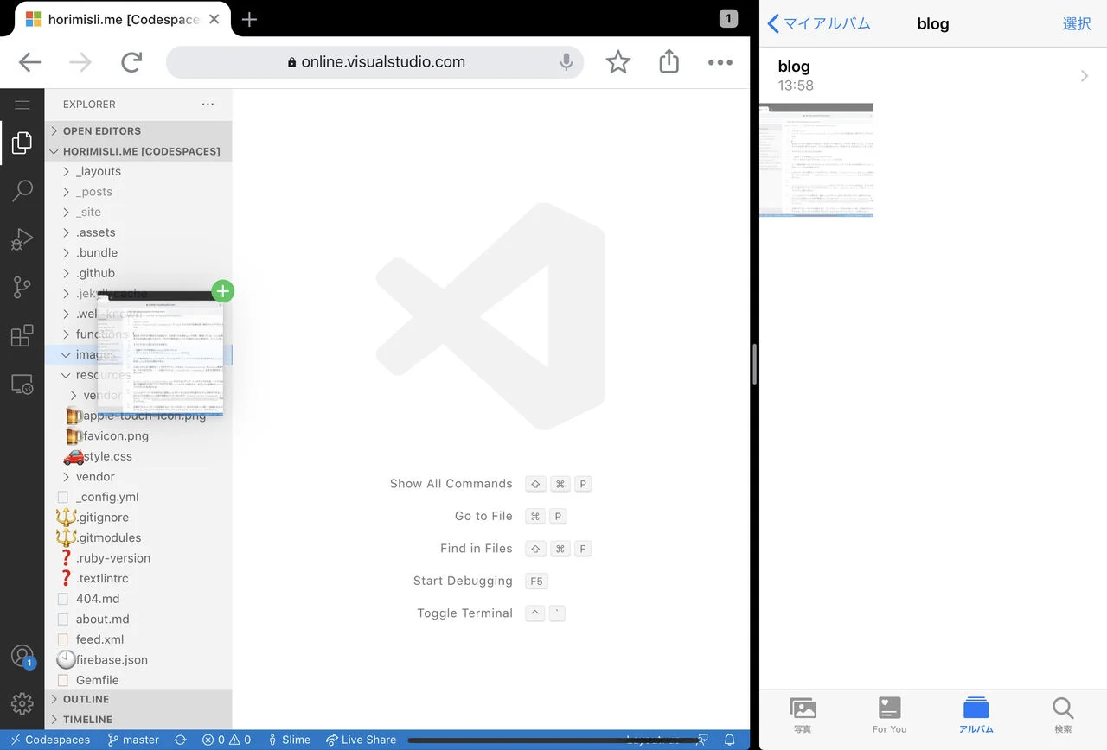Expand the _posts folder

click(138, 192)
